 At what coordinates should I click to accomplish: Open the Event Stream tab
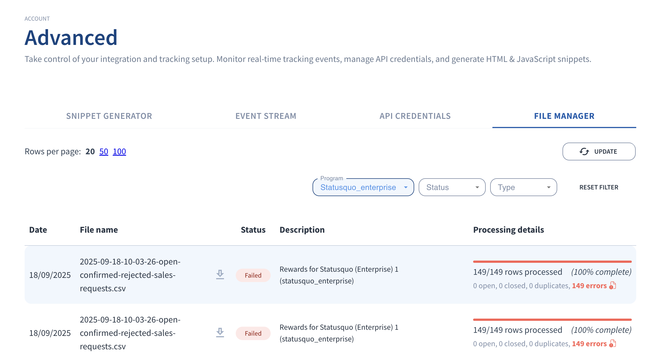tap(266, 116)
